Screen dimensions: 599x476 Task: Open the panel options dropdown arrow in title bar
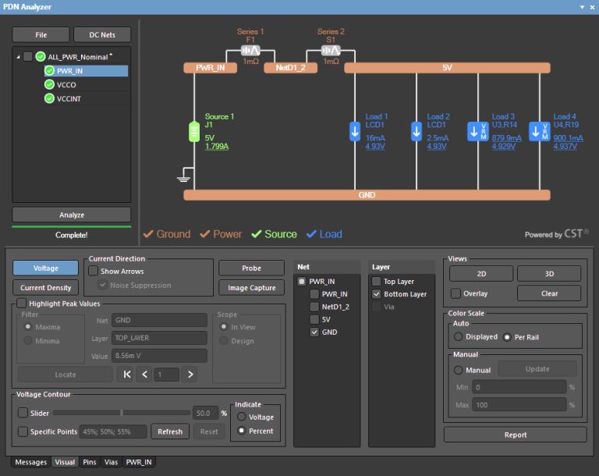(582, 7)
